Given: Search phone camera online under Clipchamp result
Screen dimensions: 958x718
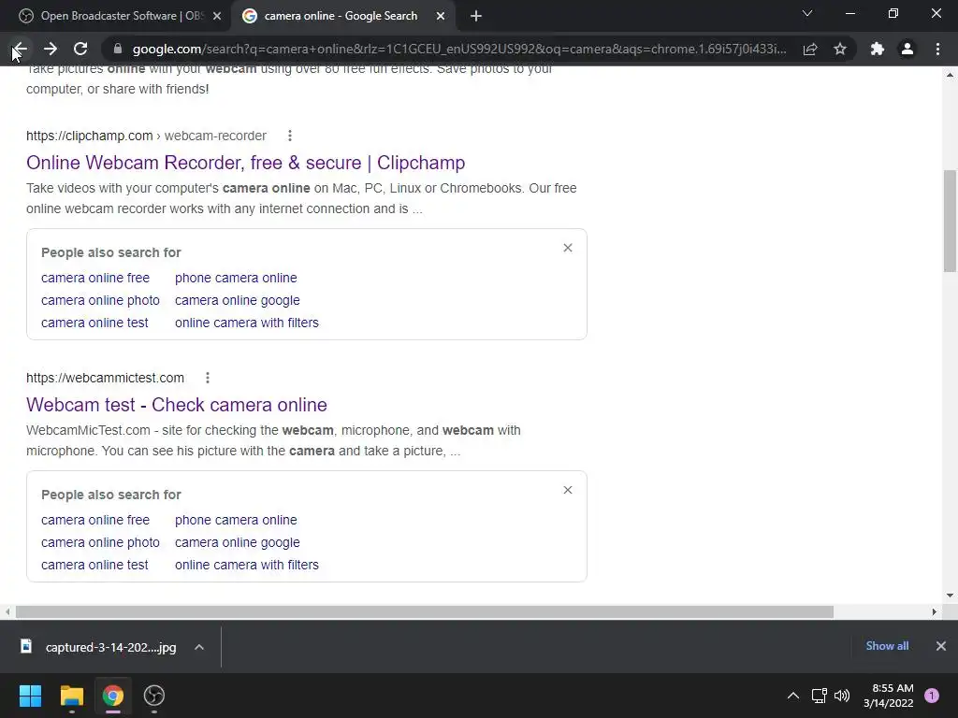Looking at the screenshot, I should click(x=236, y=278).
